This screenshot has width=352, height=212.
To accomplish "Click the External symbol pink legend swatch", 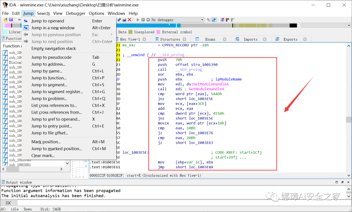I will (x=158, y=32).
